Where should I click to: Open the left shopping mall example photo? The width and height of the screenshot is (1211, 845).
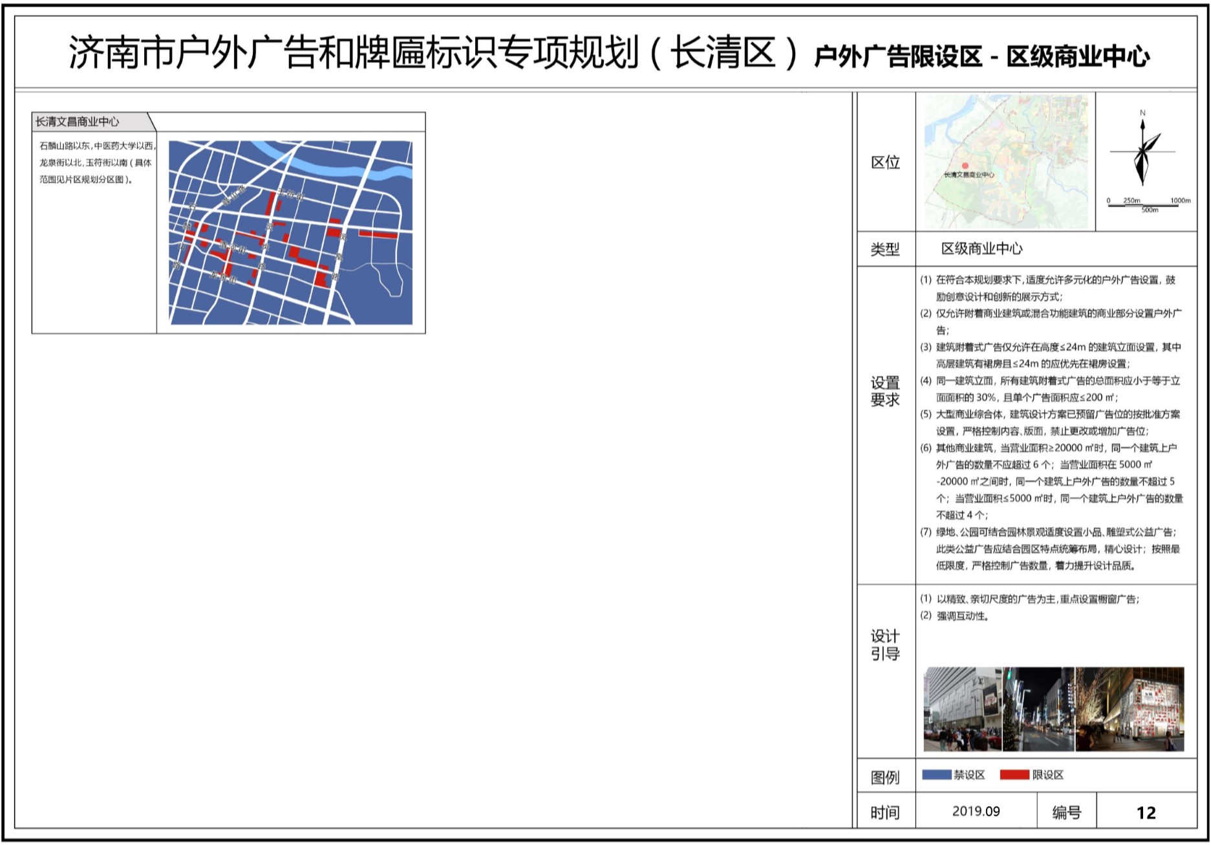pos(962,709)
